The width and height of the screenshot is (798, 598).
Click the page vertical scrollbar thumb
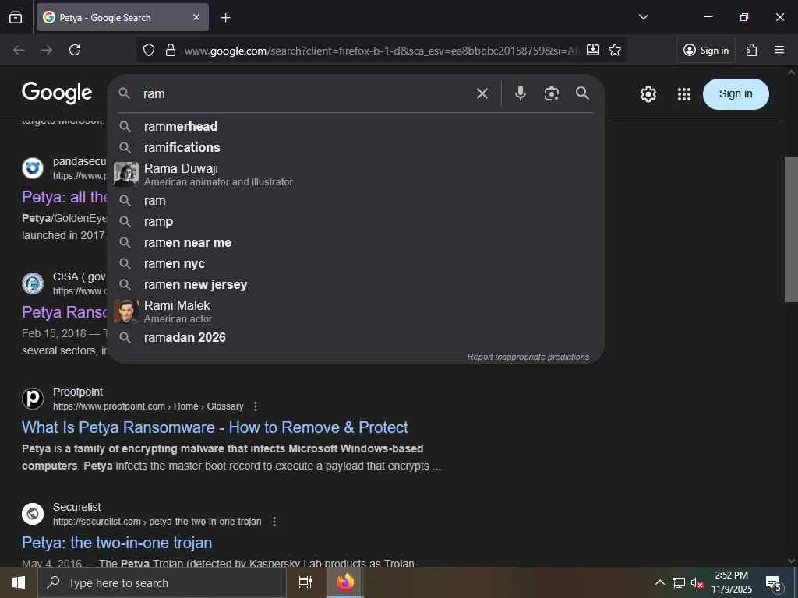(791, 229)
